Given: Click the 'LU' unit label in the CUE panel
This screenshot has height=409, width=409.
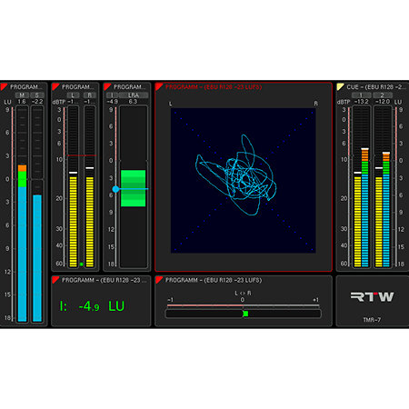Looking at the screenshot, I should 398,102.
